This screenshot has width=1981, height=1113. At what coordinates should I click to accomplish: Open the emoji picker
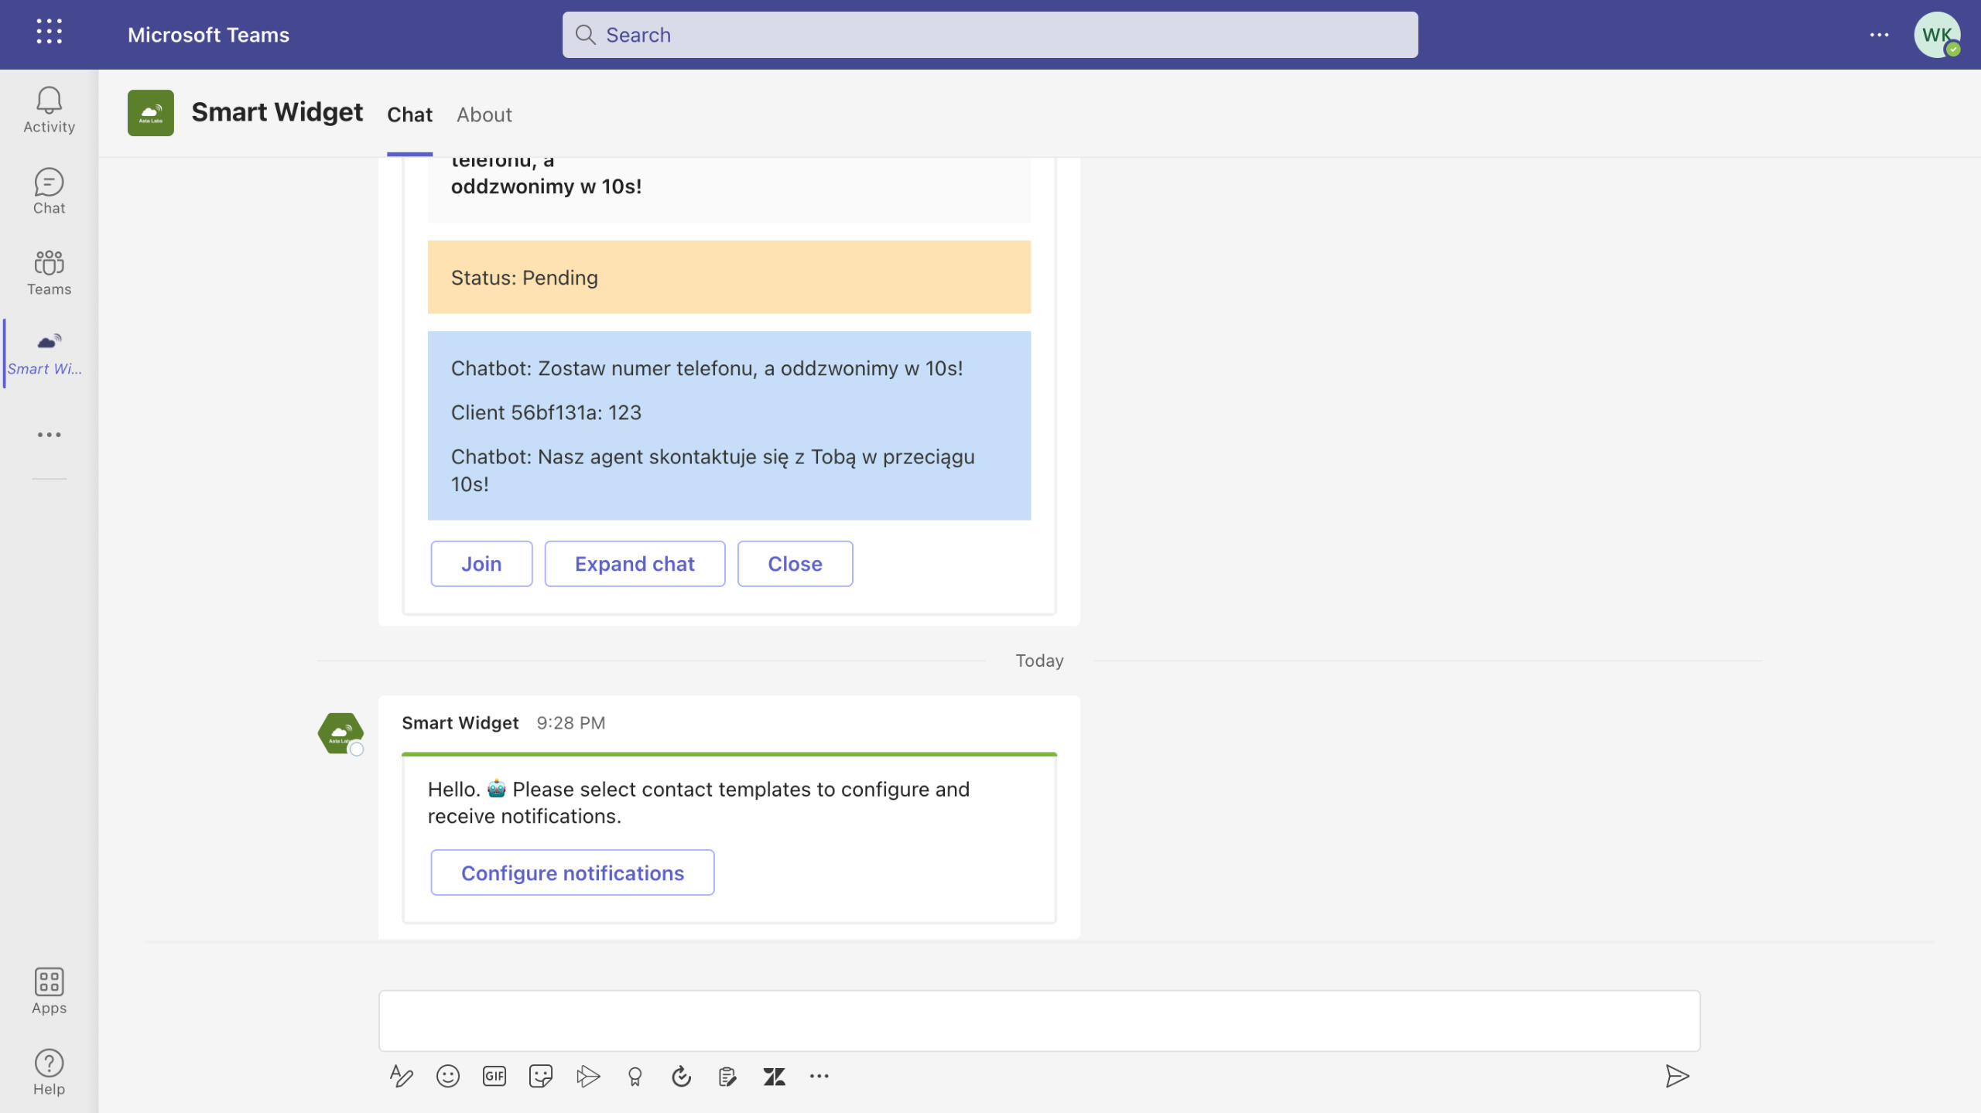[x=448, y=1076]
